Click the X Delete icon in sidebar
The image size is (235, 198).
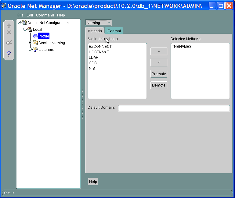coord(9,32)
